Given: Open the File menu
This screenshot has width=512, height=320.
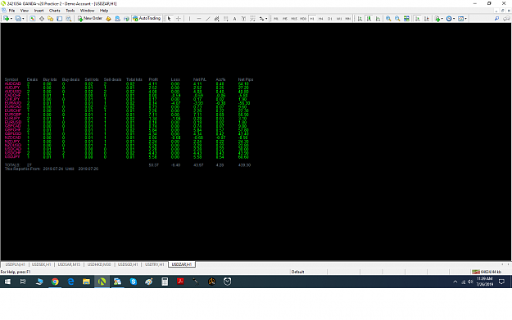Looking at the screenshot, I should tap(11, 11).
